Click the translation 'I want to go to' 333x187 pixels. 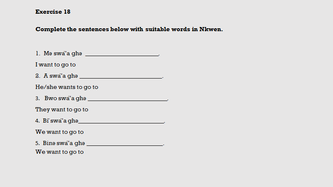pyautogui.click(x=55, y=65)
